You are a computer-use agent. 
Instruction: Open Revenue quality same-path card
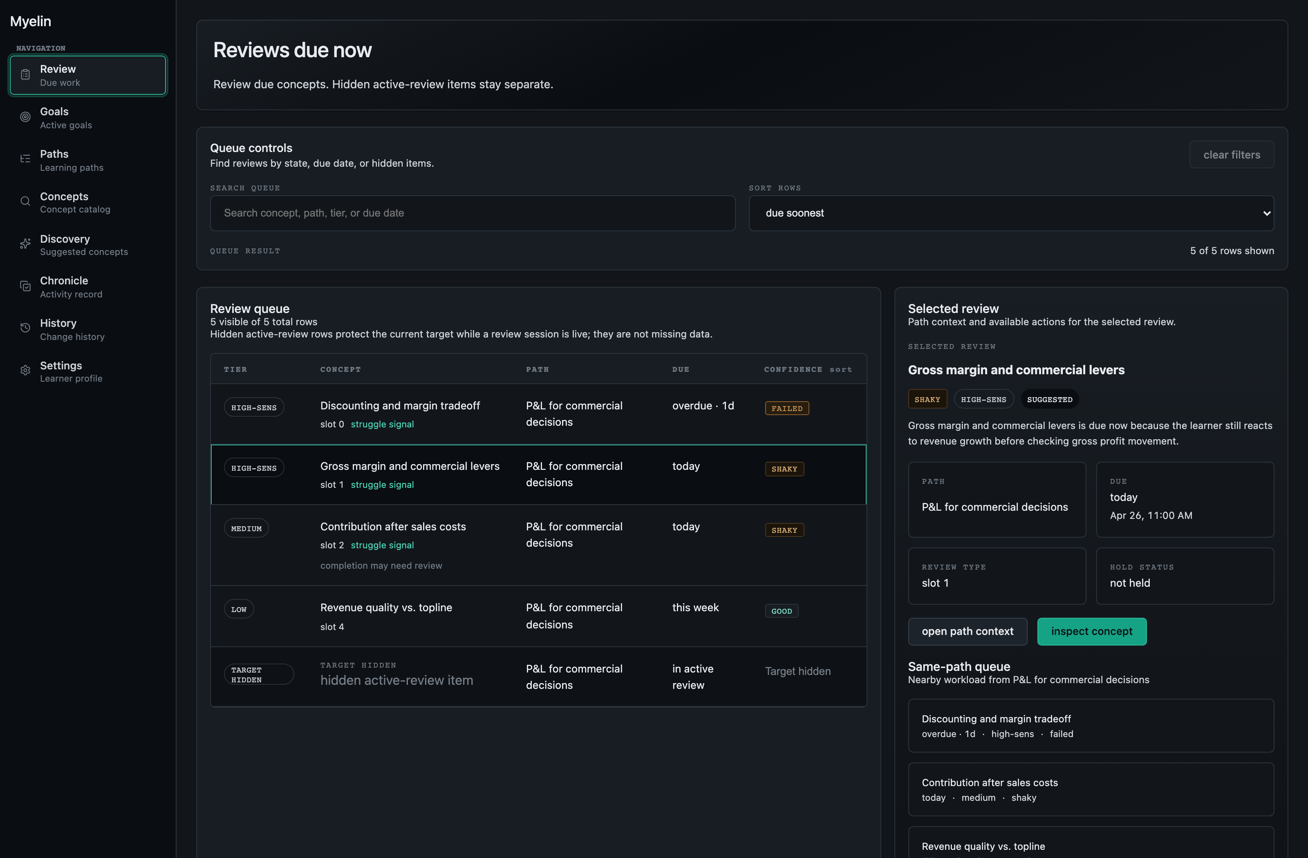1091,842
